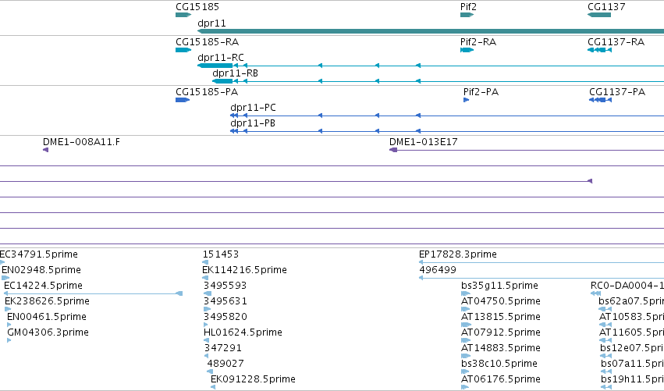Screen dimensions: 664x391
Task: Click the bs12e07.5prime label
Action: (x=632, y=348)
